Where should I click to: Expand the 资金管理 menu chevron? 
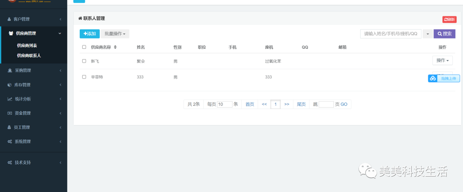[x=60, y=113]
